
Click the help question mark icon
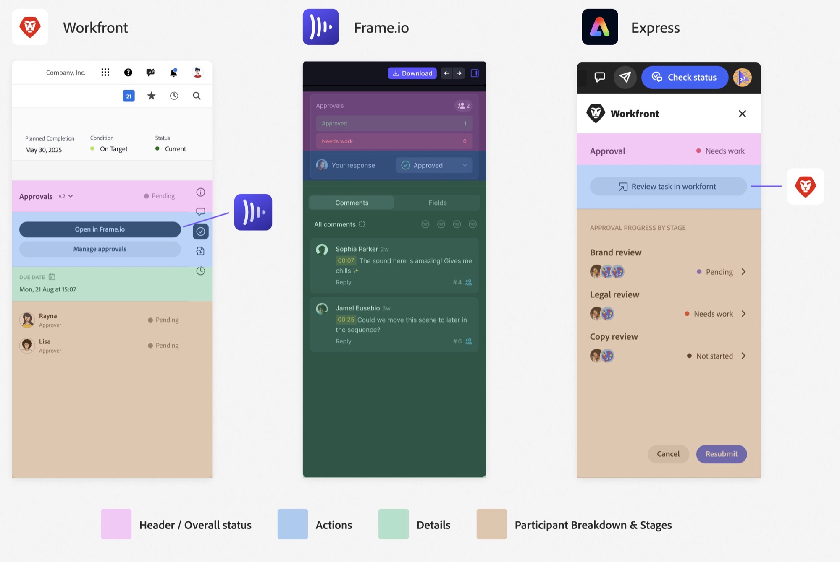[x=128, y=73]
